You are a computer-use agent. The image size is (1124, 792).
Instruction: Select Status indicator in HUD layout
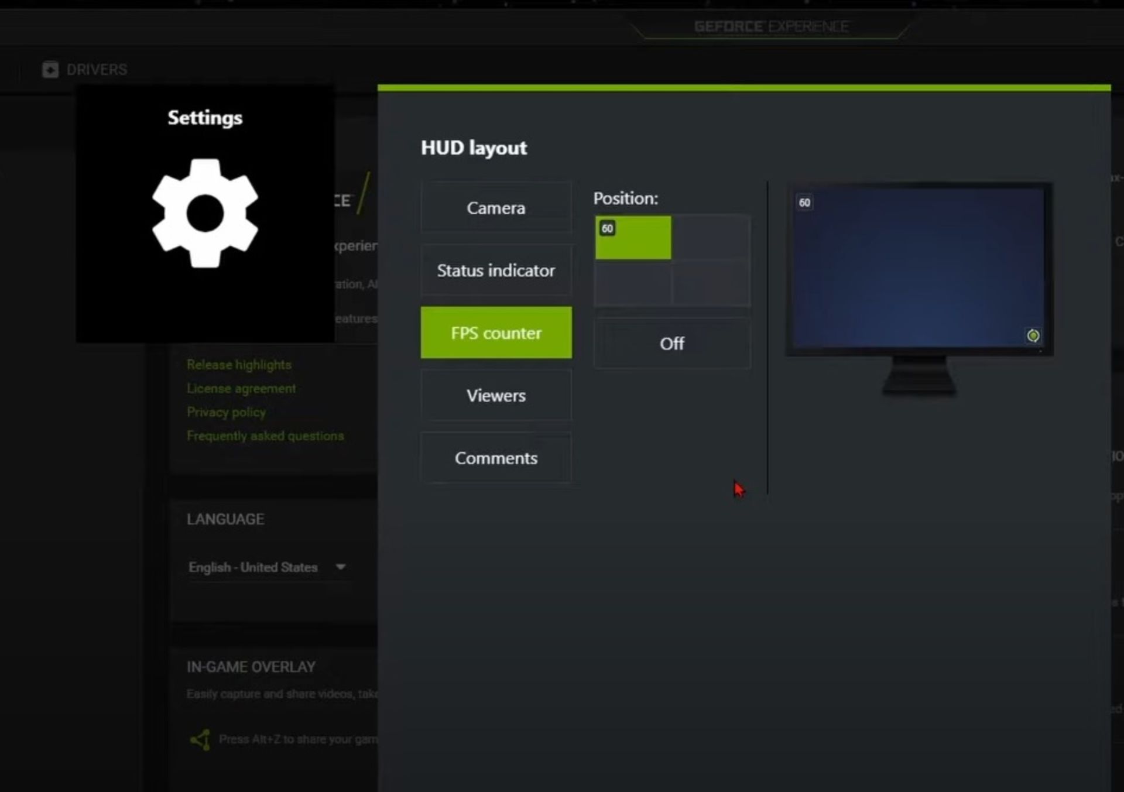pyautogui.click(x=496, y=270)
